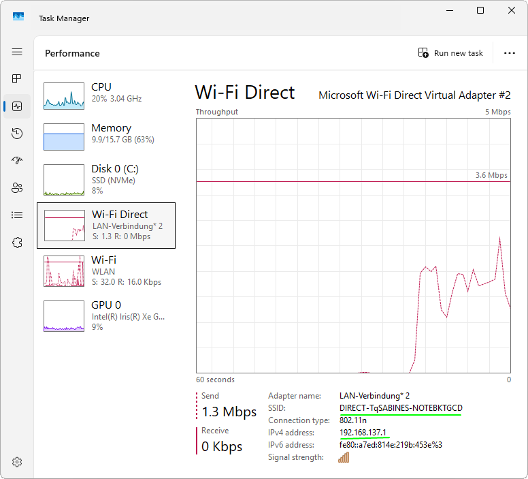Select the Memory performance entry
Viewport: 528px width, 479px height.
tap(106, 137)
